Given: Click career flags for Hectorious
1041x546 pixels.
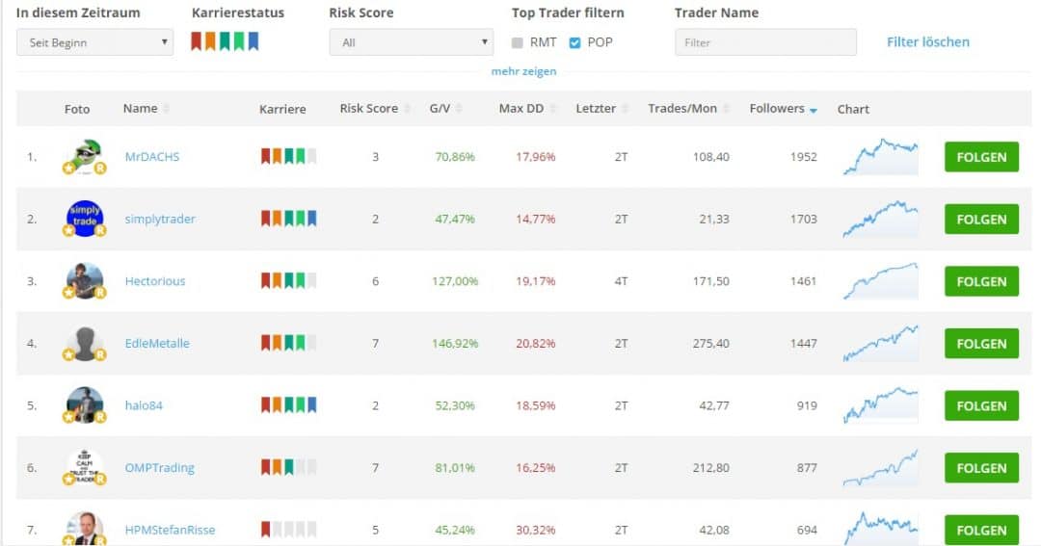Looking at the screenshot, I should click(x=288, y=281).
